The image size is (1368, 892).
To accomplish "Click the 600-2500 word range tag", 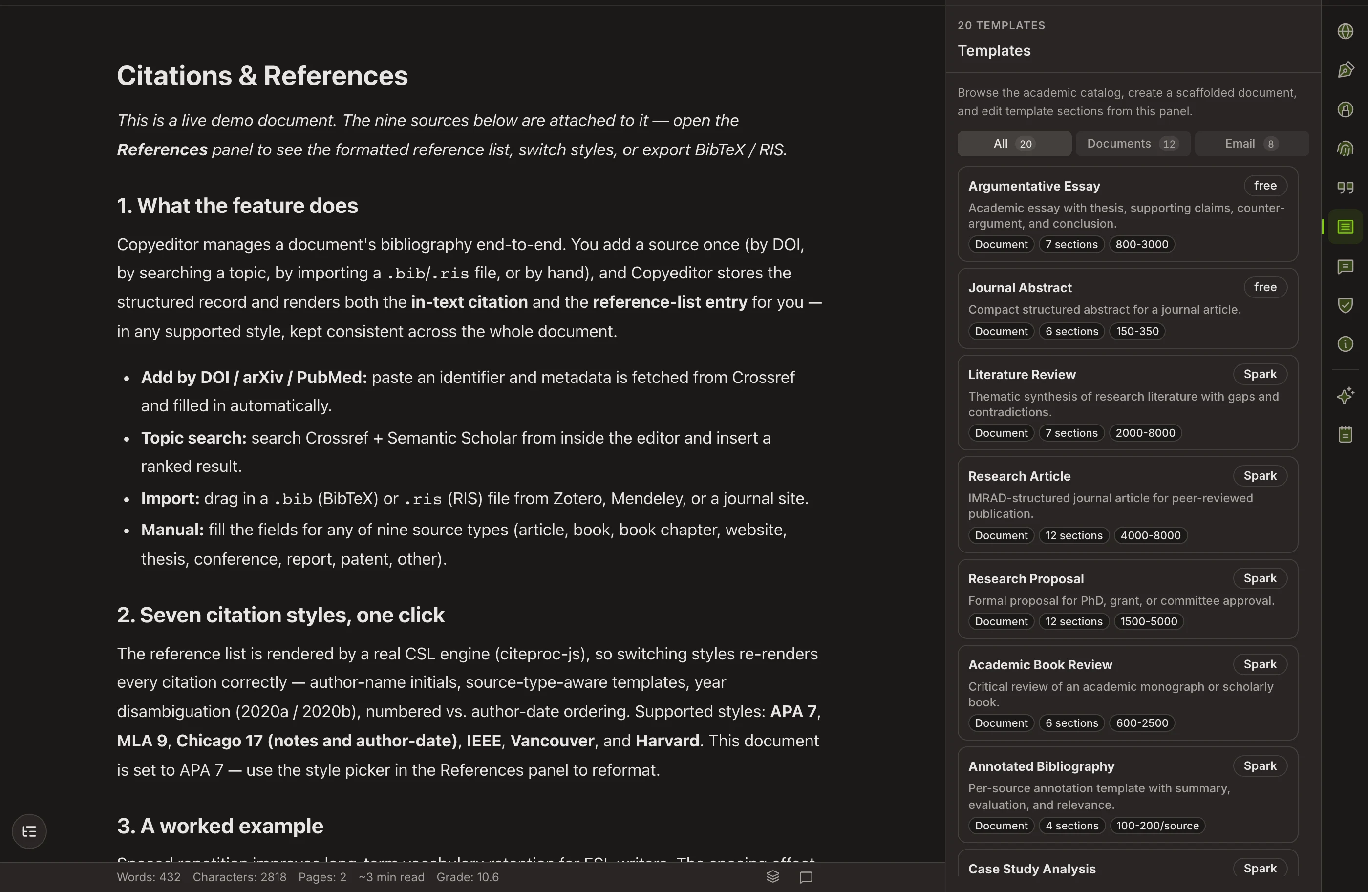I will (1141, 723).
